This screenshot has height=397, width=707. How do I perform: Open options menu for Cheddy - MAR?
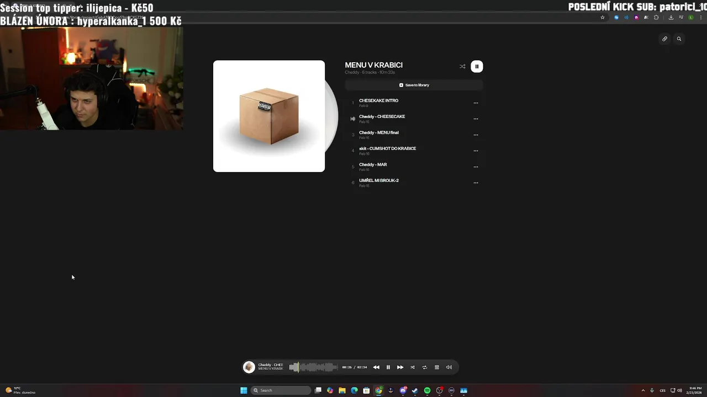tap(476, 167)
